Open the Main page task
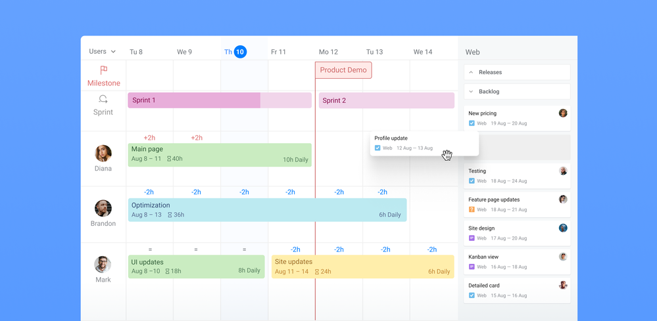 220,155
